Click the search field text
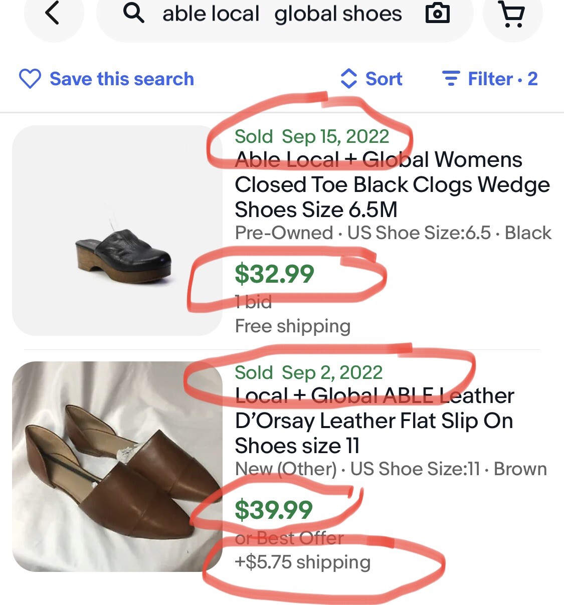 pyautogui.click(x=282, y=14)
